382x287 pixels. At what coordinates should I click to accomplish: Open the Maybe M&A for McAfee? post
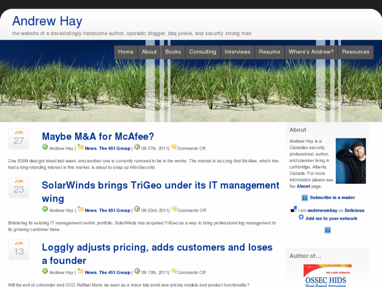(x=98, y=136)
